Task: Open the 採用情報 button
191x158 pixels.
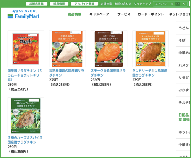Action: click(59, 4)
